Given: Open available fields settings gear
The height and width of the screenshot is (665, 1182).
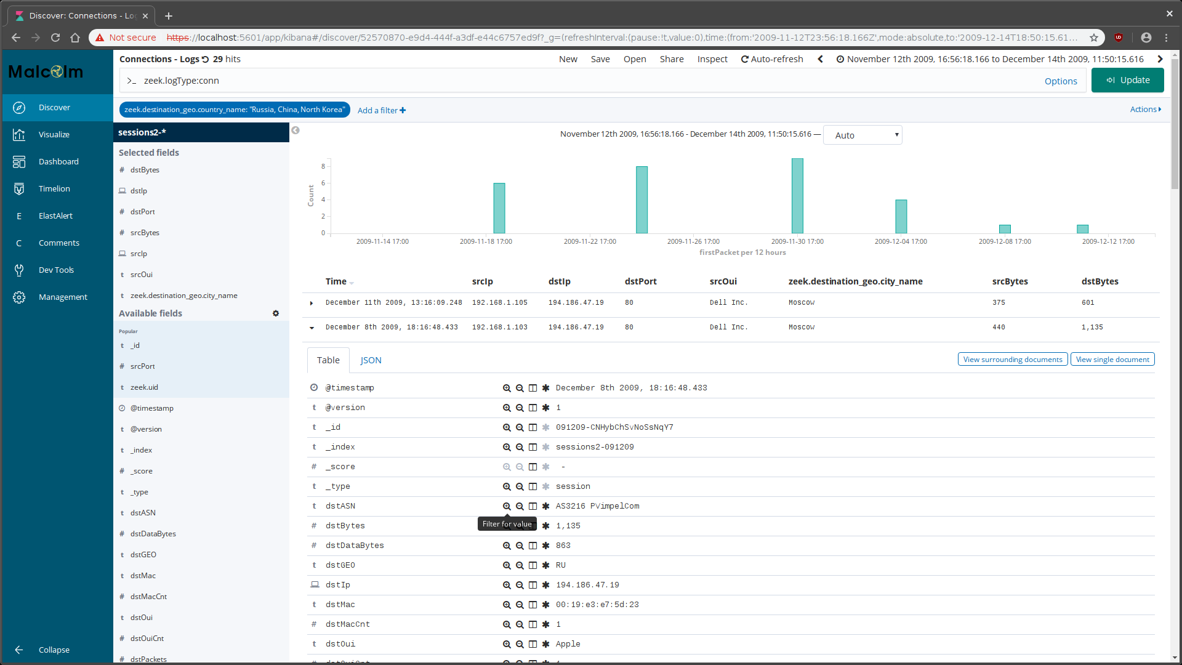Looking at the screenshot, I should coord(276,313).
